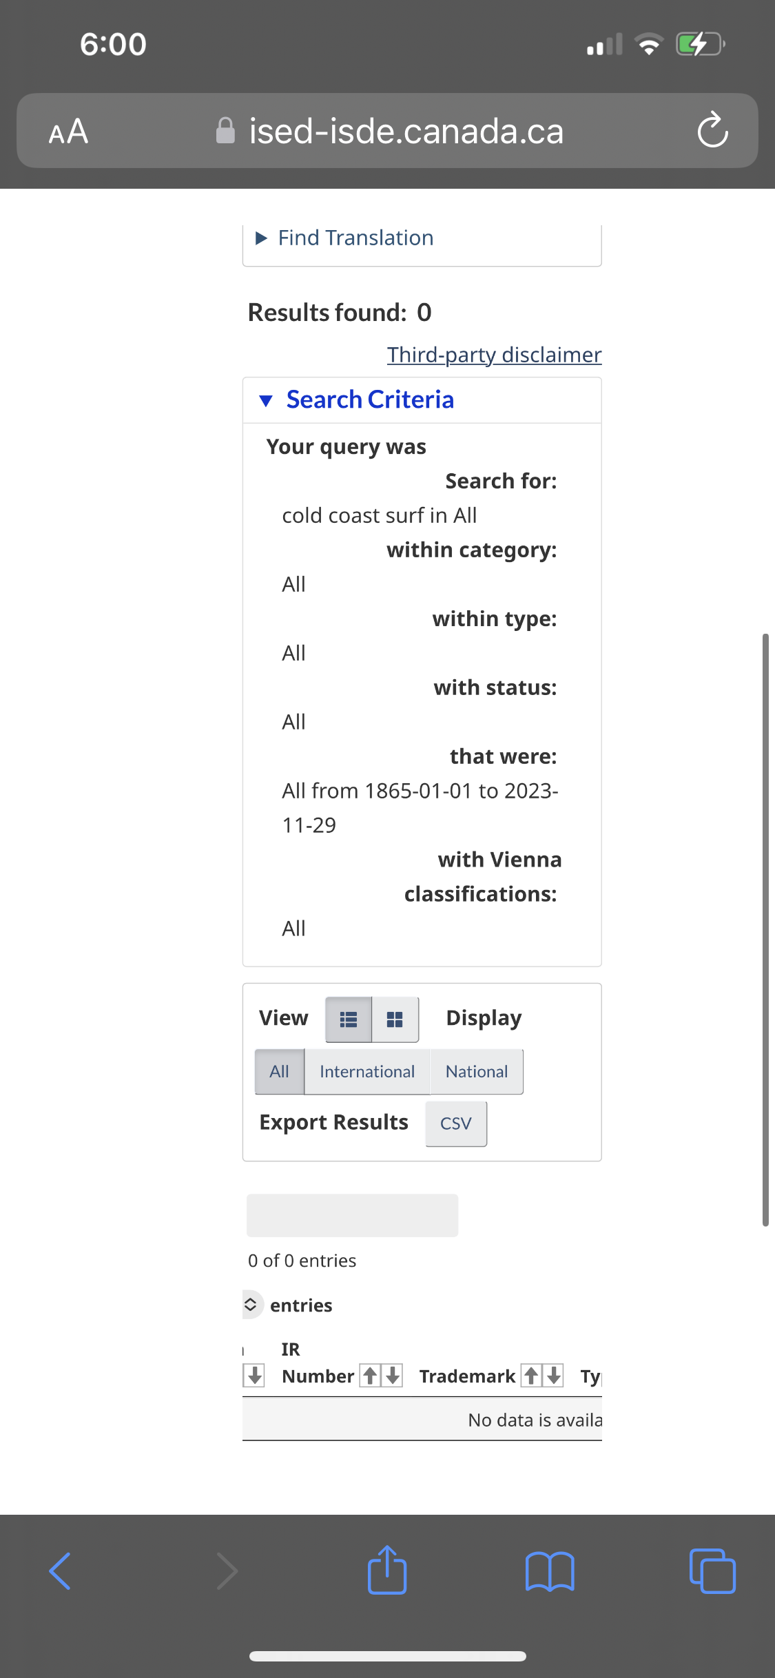Viewport: 775px width, 1678px height.
Task: Click the page scrollbar
Action: click(x=765, y=929)
